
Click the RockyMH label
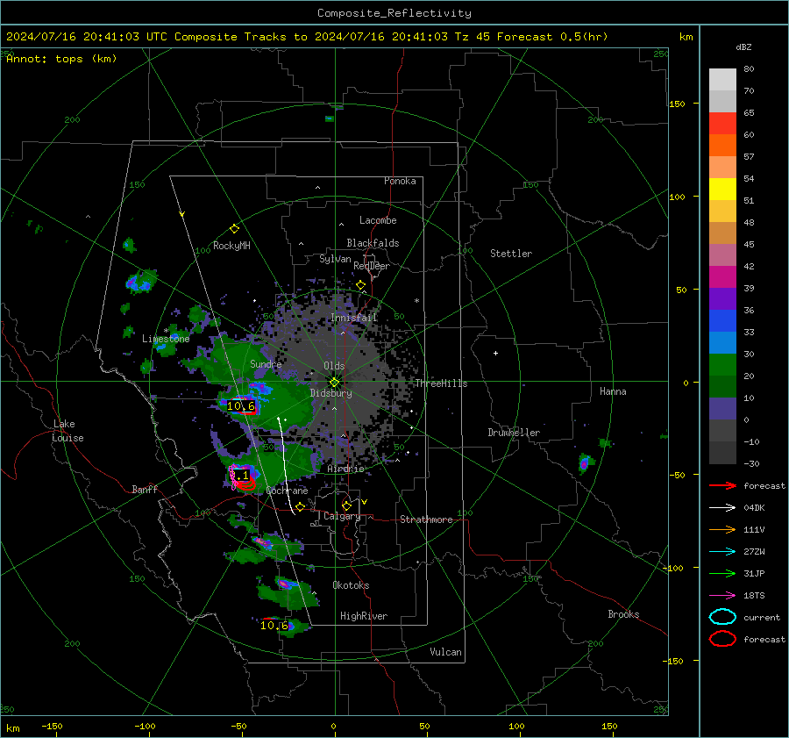pos(231,246)
